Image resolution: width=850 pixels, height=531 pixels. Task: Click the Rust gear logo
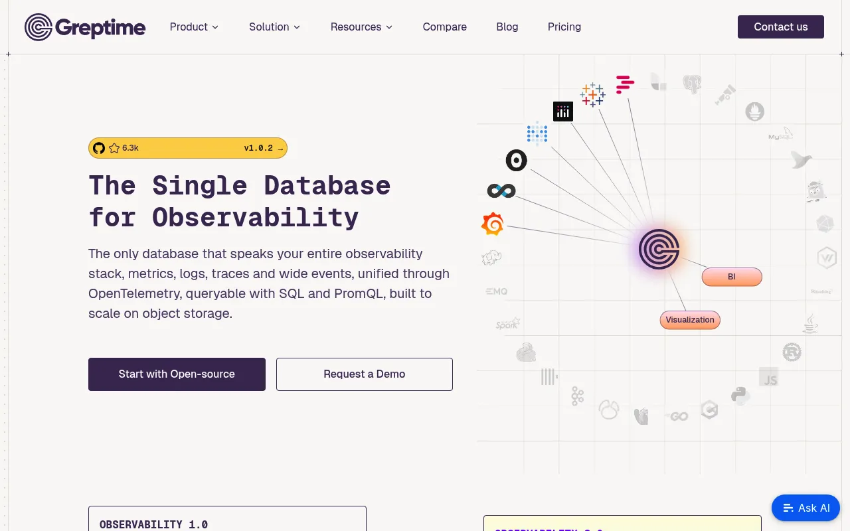click(792, 352)
